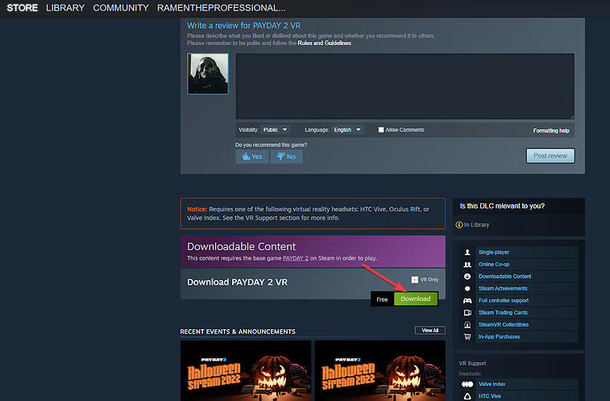Open the HTC Vive link

489,396
